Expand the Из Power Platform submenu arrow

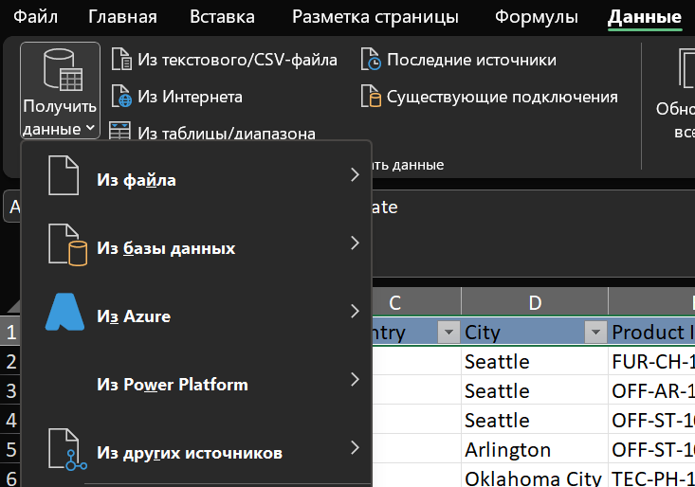tap(355, 380)
